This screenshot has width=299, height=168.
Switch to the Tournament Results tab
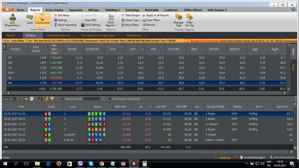[x=58, y=35]
